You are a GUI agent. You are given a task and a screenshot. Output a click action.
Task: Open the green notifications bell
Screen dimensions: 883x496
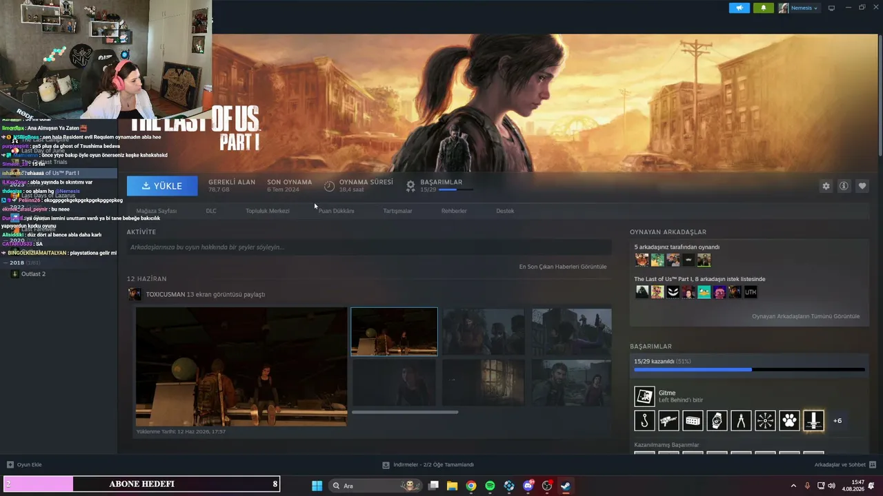pyautogui.click(x=764, y=8)
